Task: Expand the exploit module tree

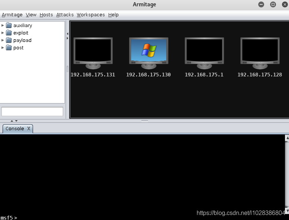Action: pyautogui.click(x=3, y=33)
